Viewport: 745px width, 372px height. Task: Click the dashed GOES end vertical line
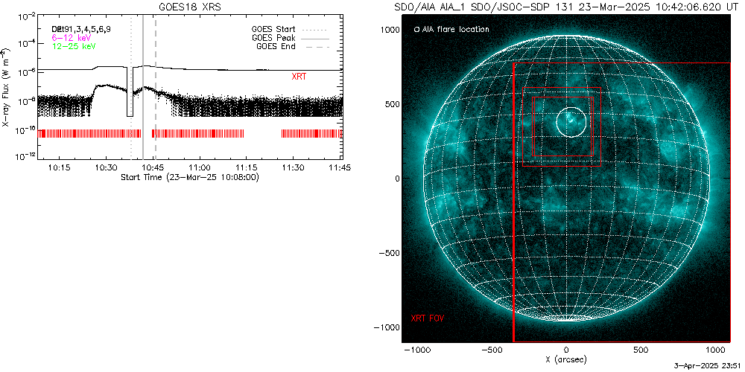coord(156,88)
